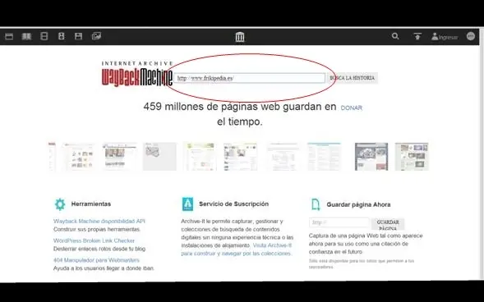The image size is (484, 302).
Task: Click the Archive-It subscription service icon
Action: pos(187,204)
